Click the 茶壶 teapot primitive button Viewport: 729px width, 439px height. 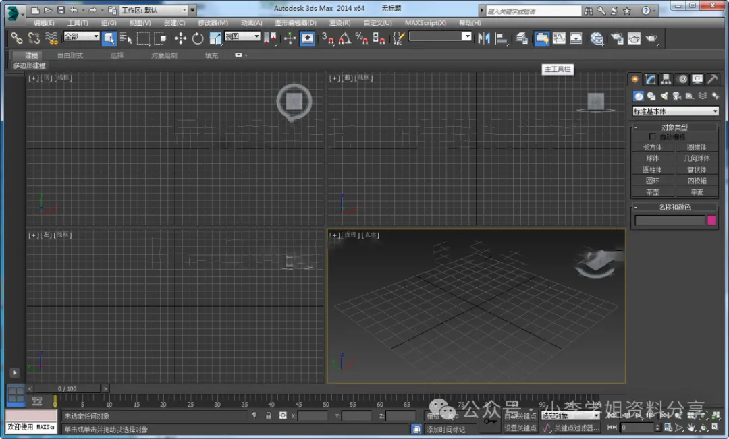click(652, 192)
